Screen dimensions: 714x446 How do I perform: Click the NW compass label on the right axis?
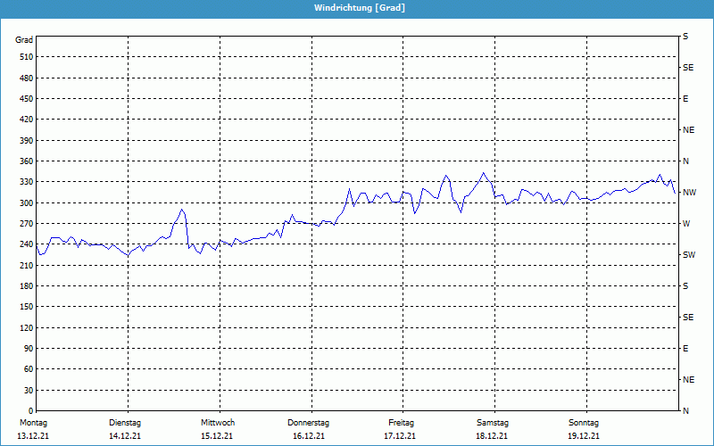tap(689, 193)
